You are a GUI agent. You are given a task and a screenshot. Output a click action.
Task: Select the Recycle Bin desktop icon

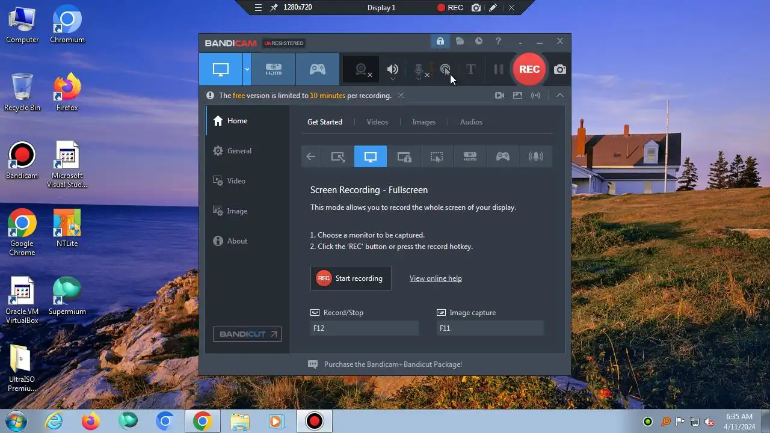22,92
